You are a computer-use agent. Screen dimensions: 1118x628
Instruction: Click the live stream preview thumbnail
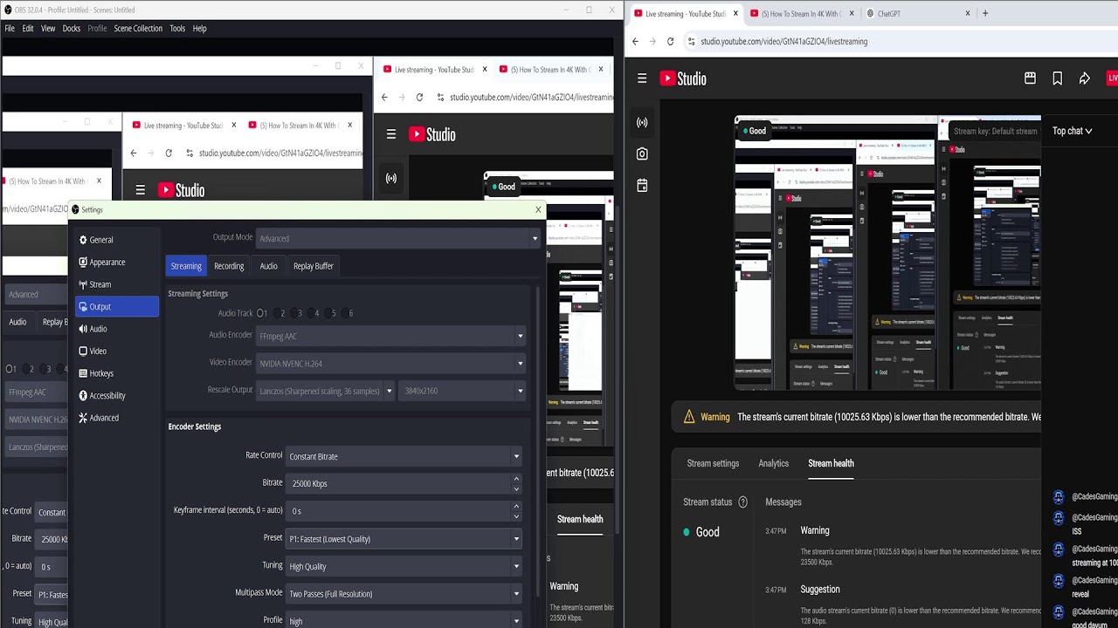pos(887,253)
